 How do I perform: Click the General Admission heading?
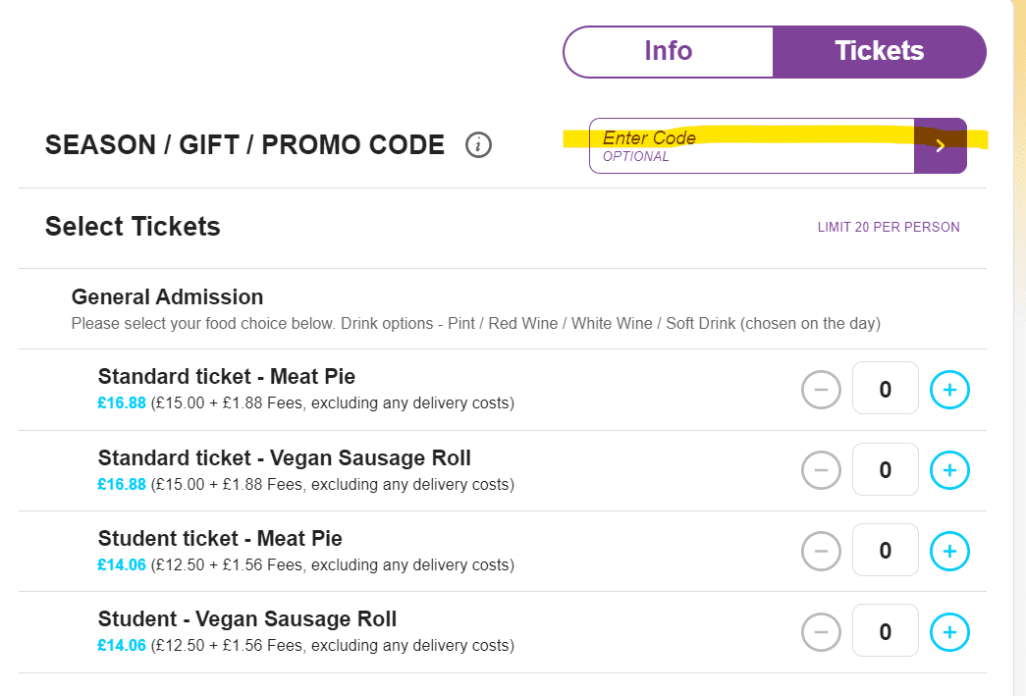coord(168,297)
